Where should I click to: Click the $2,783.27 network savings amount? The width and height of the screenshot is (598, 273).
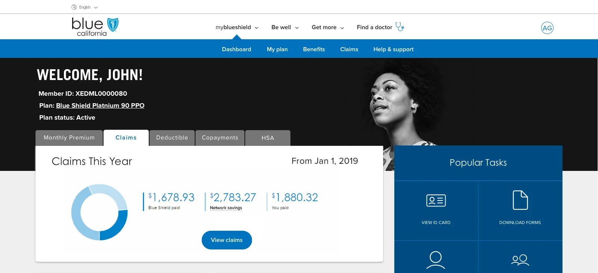tap(233, 197)
